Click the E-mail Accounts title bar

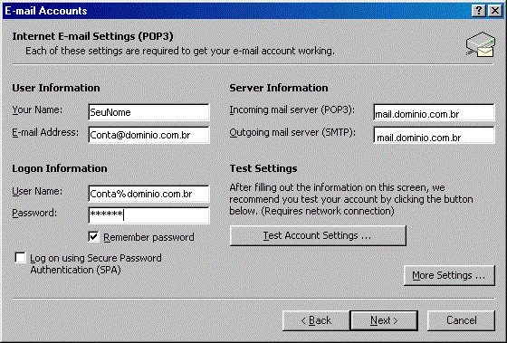(x=236, y=11)
